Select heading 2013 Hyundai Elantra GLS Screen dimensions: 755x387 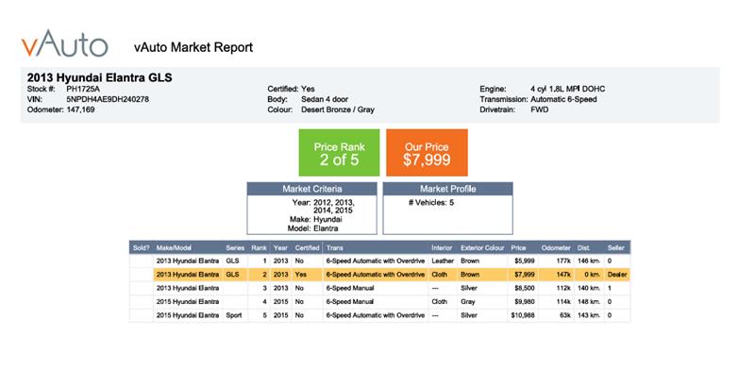pos(100,77)
